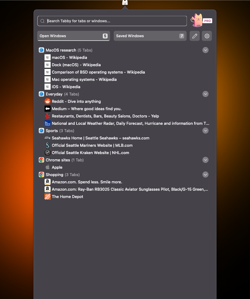Collapse the Sports window chevron
The width and height of the screenshot is (250, 299).
click(x=205, y=131)
